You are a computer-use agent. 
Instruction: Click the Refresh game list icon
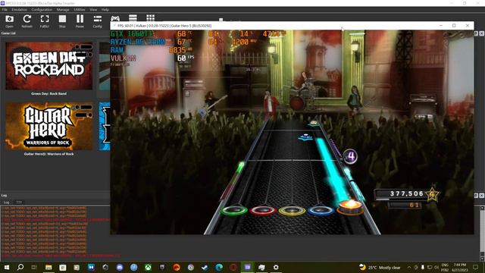(x=27, y=21)
